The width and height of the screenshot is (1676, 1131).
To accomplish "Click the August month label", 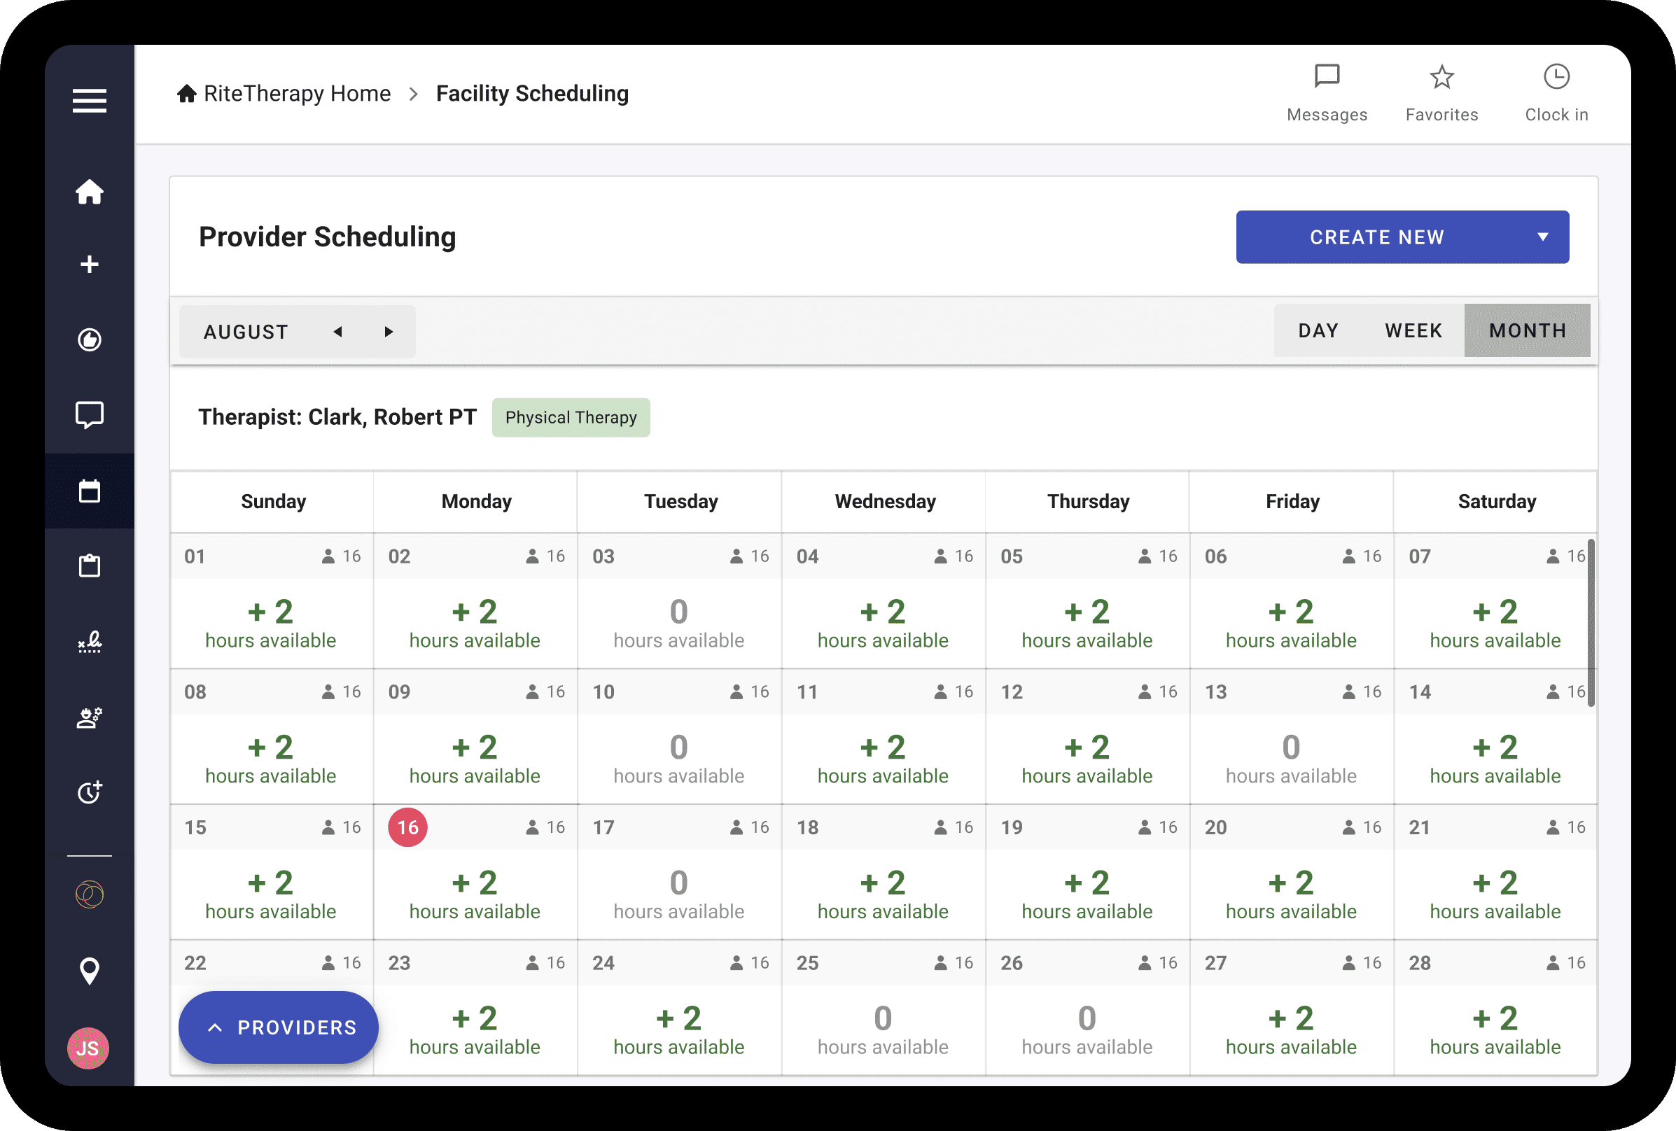I will (x=246, y=332).
